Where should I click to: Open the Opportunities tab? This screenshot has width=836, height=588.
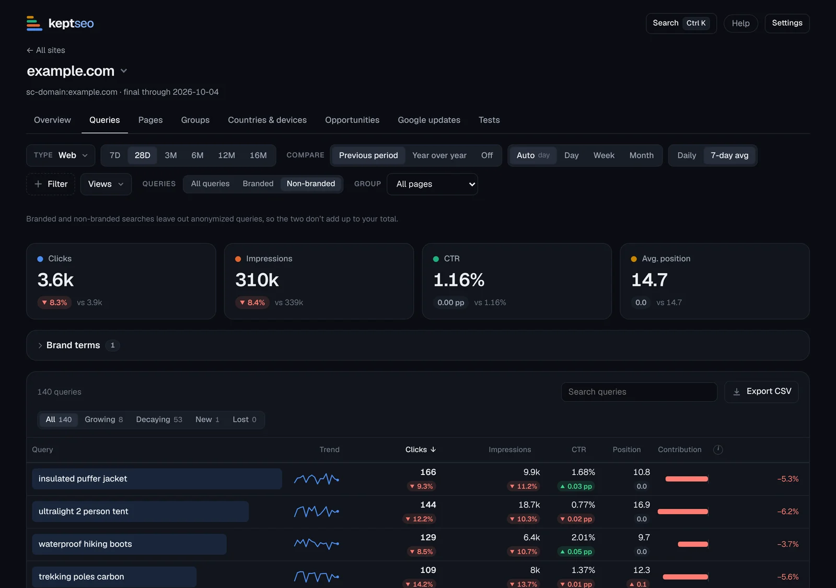[x=352, y=120]
